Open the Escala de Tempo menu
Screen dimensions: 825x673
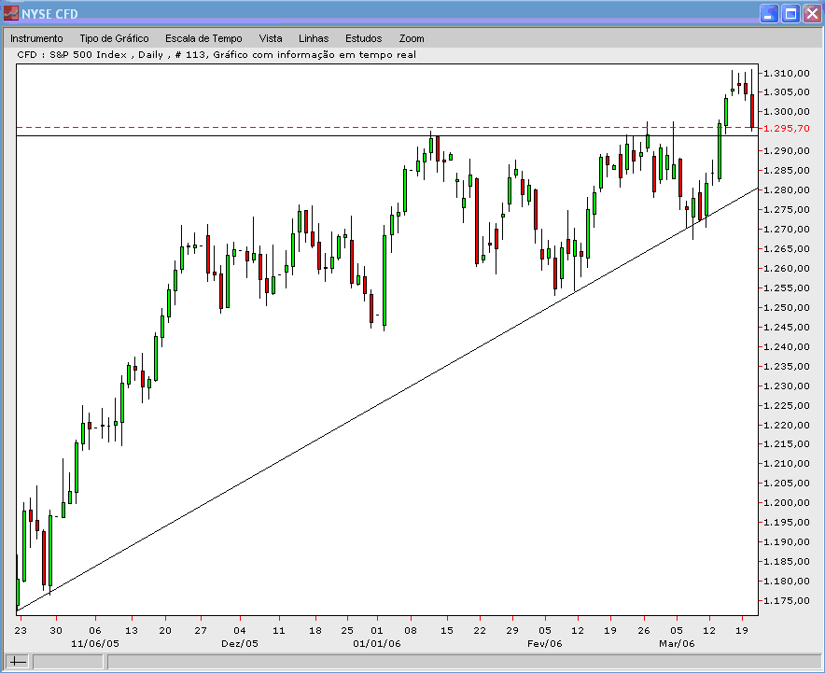(x=203, y=38)
